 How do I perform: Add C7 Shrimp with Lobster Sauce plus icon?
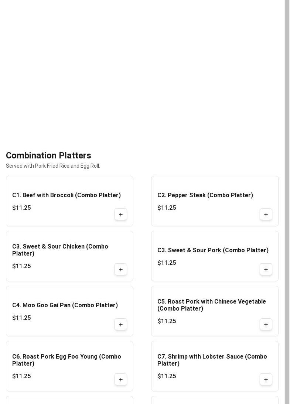tap(266, 380)
